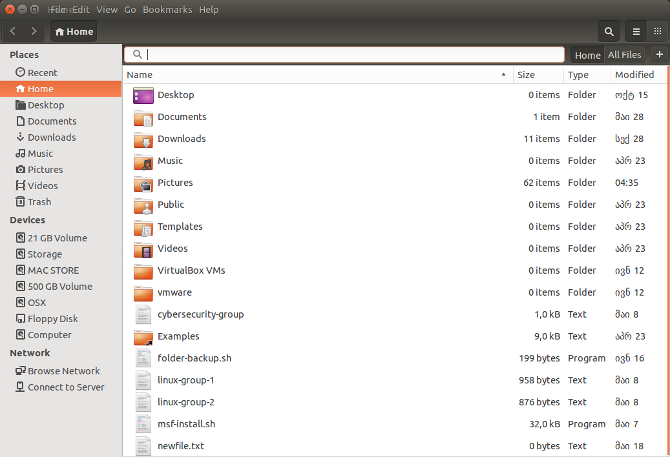This screenshot has width=670, height=457.
Task: Open the 500 GB Volume device
Action: click(61, 287)
